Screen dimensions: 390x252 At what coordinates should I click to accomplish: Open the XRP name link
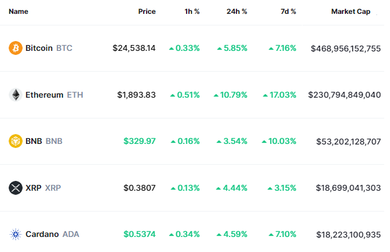(43, 188)
